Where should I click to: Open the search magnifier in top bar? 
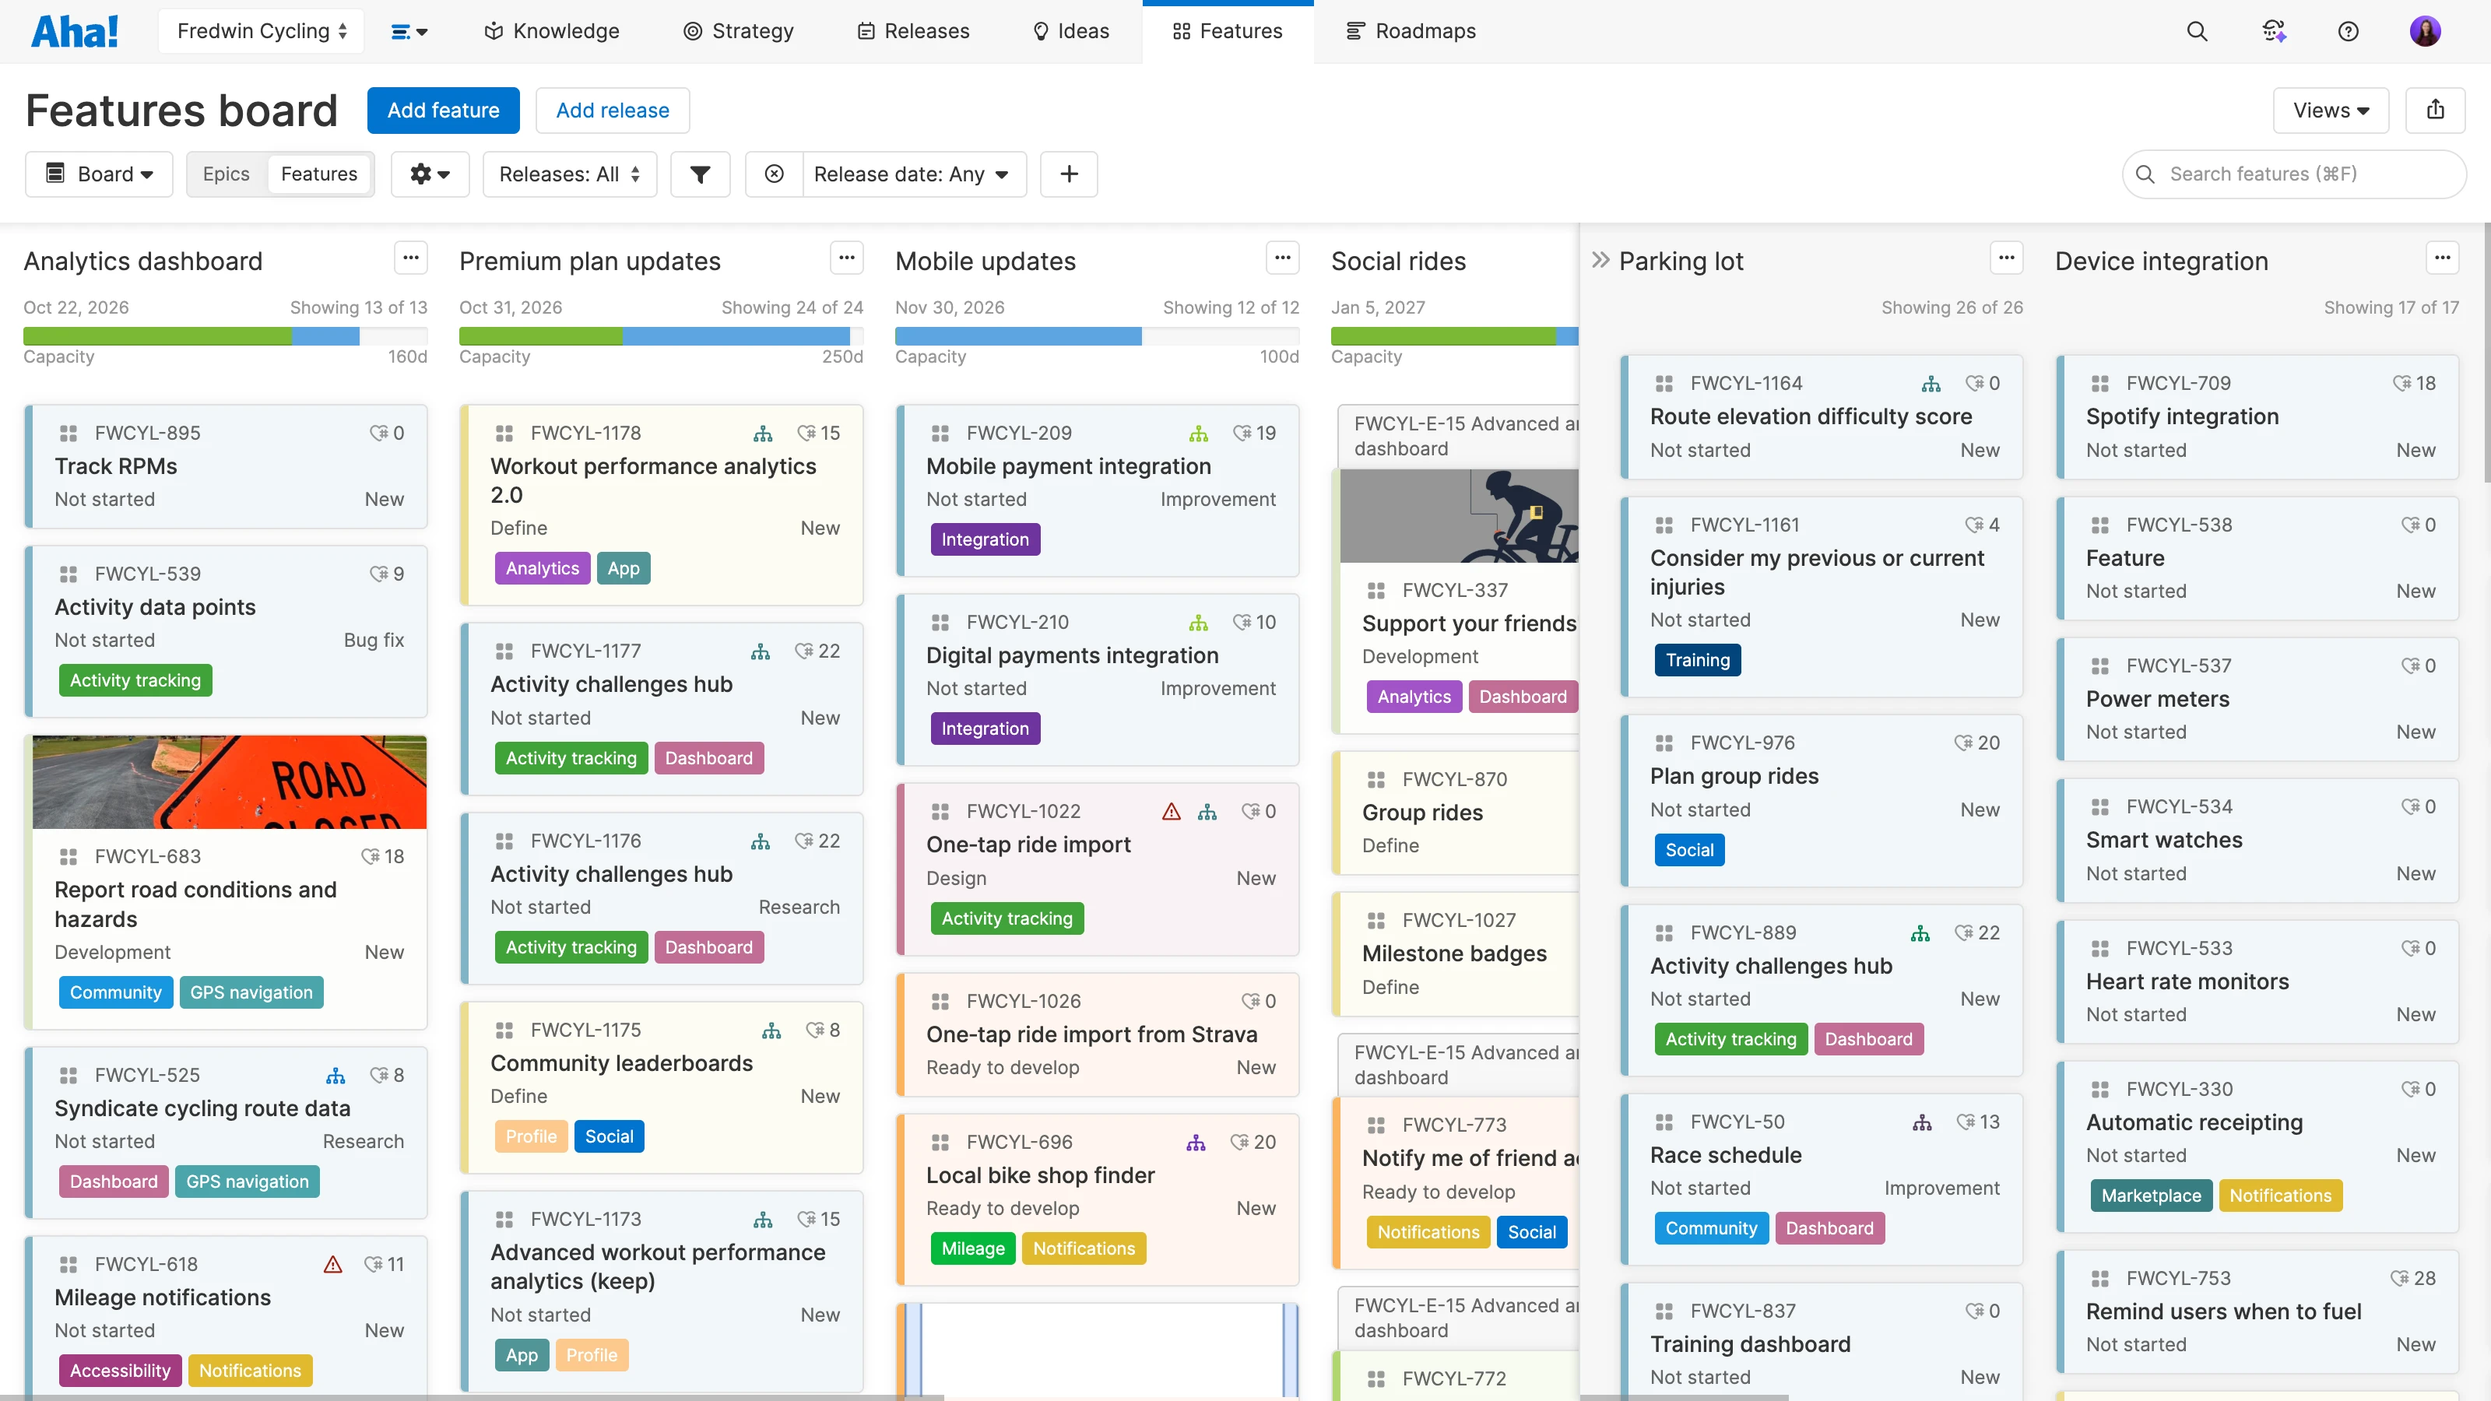tap(2197, 31)
